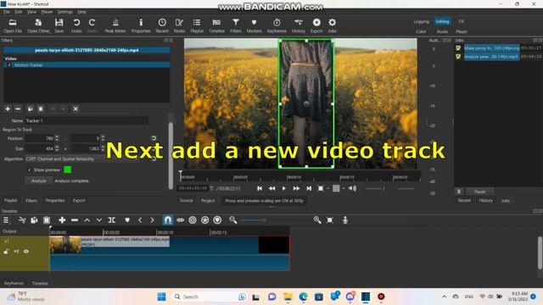This screenshot has width=543, height=305.
Task: Uncheck the Show preview checkbox
Action: [x=30, y=169]
